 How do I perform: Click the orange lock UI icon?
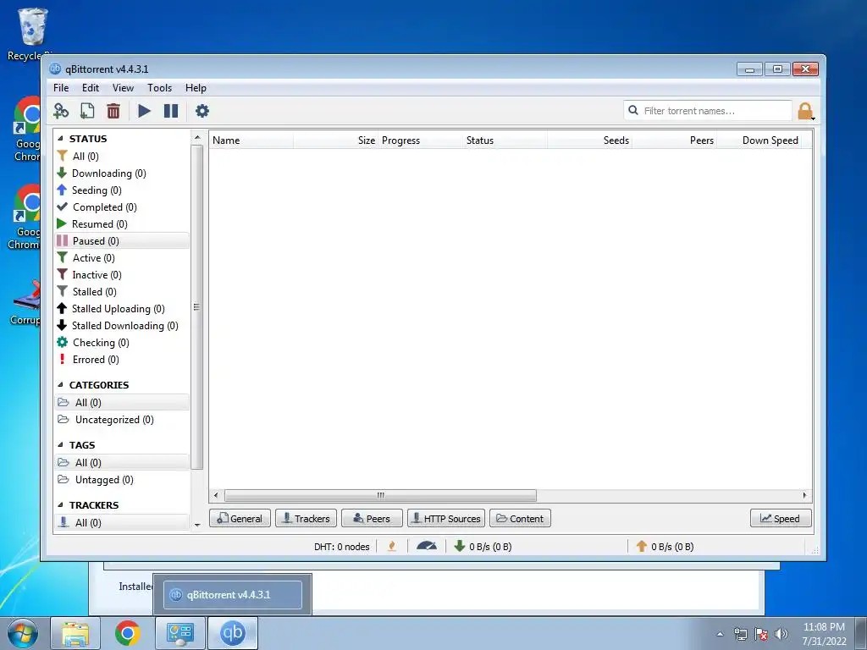point(806,111)
